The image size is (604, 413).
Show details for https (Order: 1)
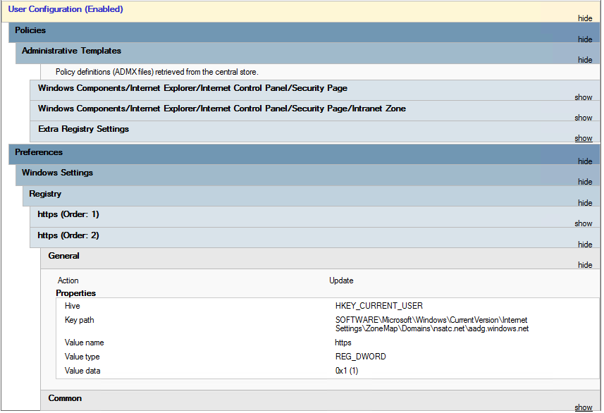click(x=583, y=223)
